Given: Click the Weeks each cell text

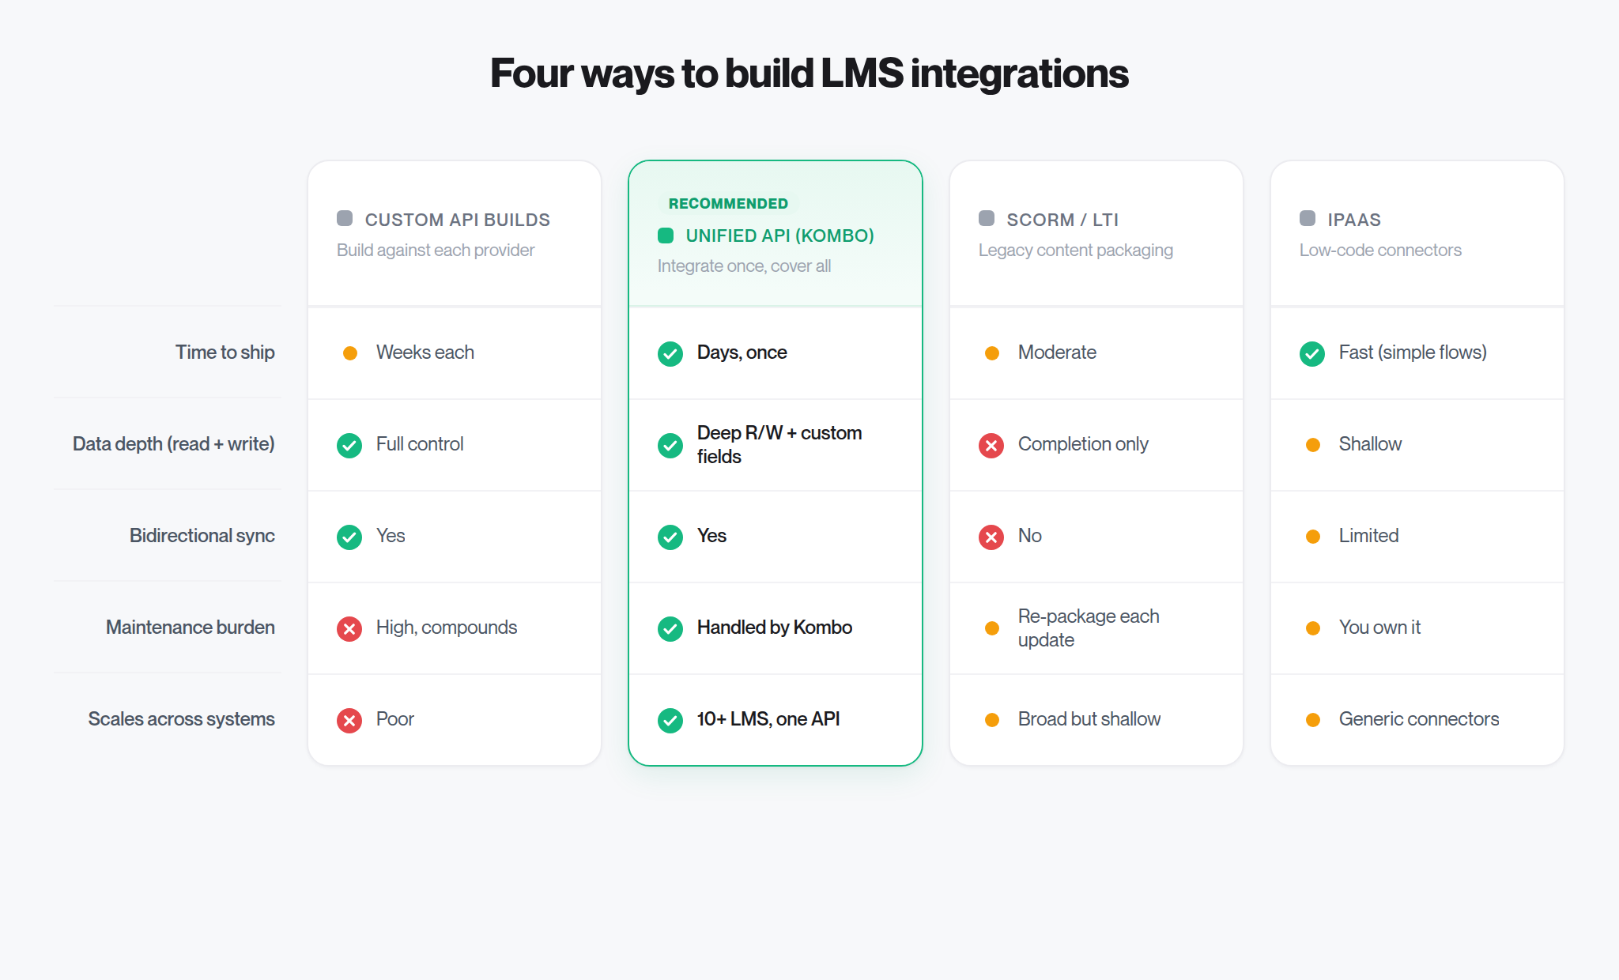Looking at the screenshot, I should (x=425, y=352).
